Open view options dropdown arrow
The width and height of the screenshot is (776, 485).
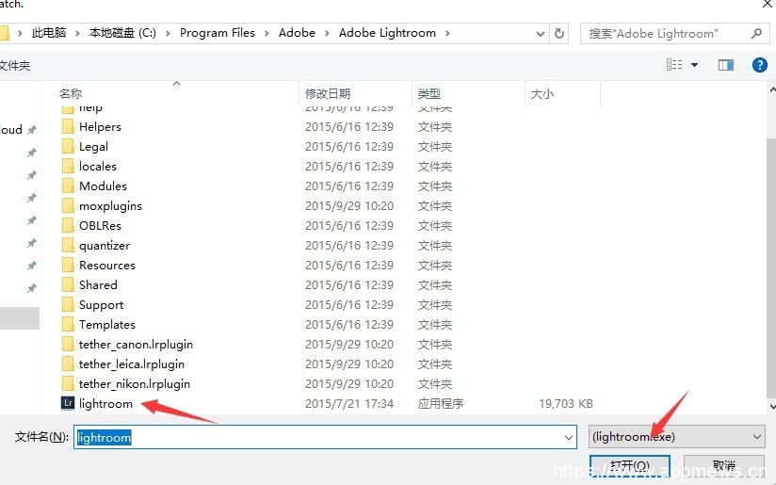tap(694, 65)
